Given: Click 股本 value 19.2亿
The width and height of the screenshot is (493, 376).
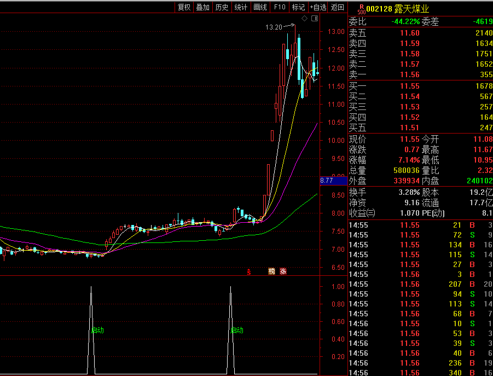Looking at the screenshot, I should click(x=482, y=193).
